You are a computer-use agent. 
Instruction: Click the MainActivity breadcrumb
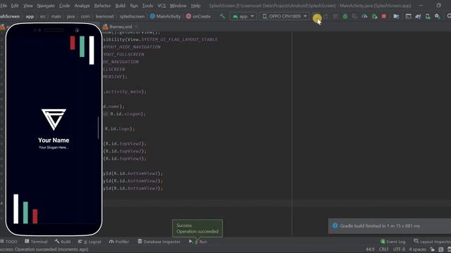[x=166, y=16]
